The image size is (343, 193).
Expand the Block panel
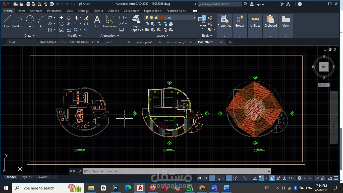point(207,36)
